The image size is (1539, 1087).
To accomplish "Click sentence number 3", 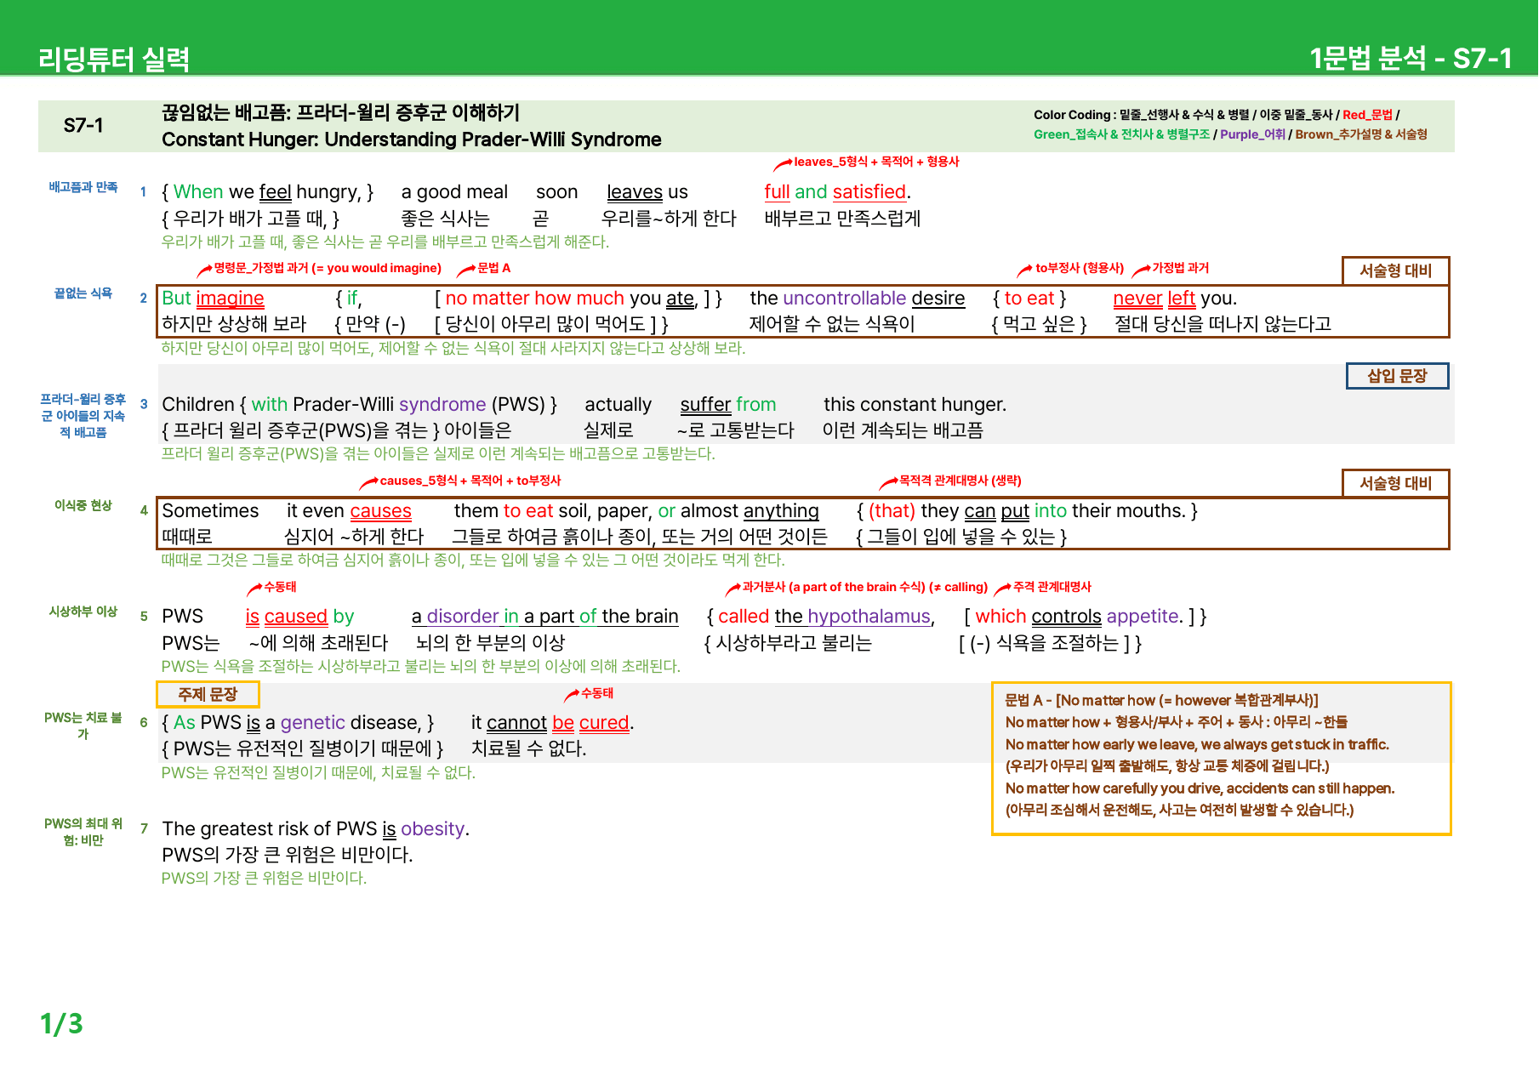I will 144,405.
